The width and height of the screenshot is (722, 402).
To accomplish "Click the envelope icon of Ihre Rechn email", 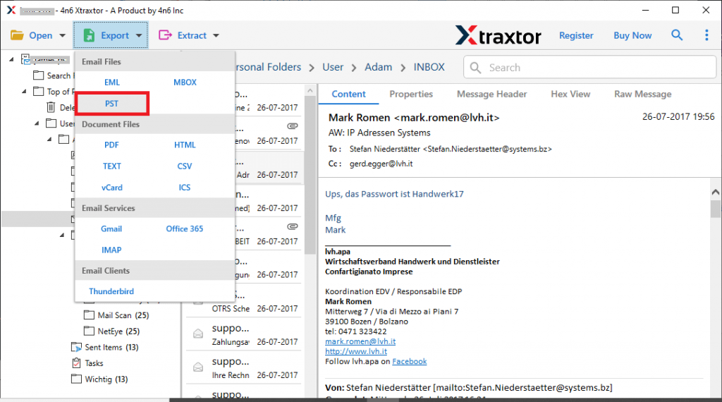I will coord(198,367).
